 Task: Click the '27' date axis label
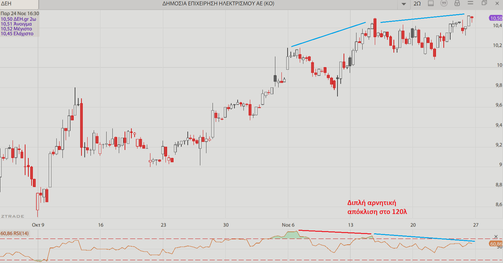click(x=476, y=225)
